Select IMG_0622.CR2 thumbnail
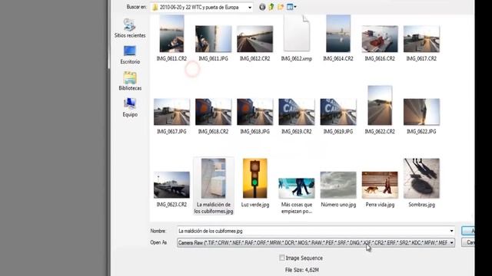Image resolution: width=492 pixels, height=276 pixels. click(x=380, y=106)
